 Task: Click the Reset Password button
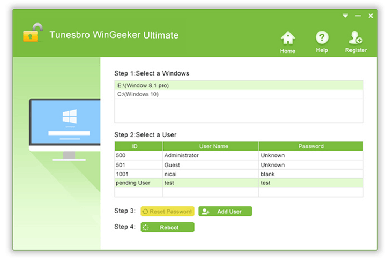click(167, 212)
